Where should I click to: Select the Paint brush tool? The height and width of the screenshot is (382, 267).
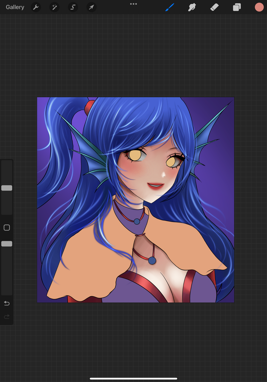[x=170, y=7]
